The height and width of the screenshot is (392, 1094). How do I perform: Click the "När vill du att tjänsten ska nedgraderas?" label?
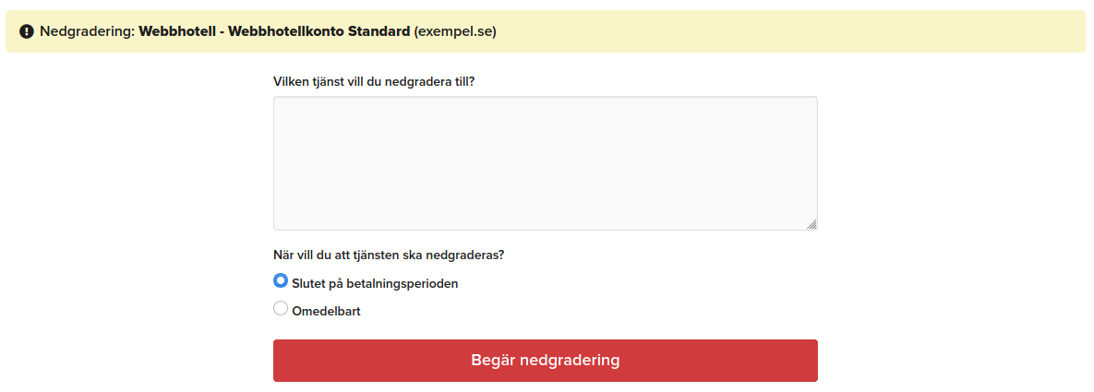(389, 255)
